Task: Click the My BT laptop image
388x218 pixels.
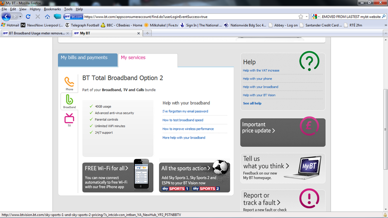Action: point(304,167)
